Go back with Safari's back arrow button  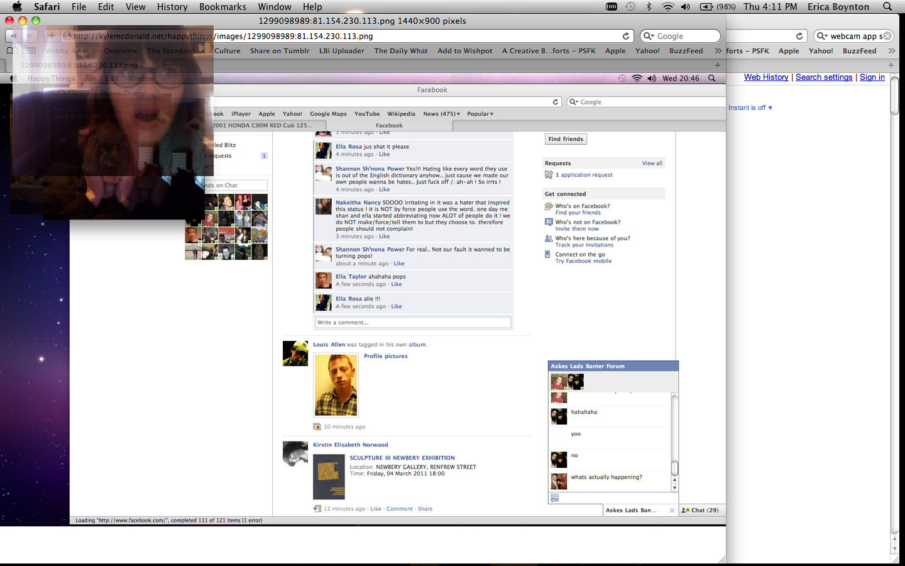[x=14, y=36]
